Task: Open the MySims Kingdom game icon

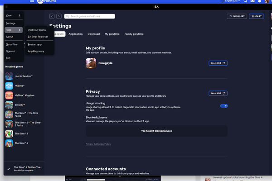Action: [9, 95]
